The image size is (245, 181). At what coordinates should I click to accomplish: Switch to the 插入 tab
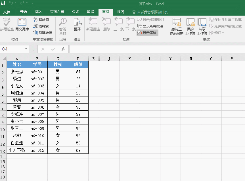38,12
